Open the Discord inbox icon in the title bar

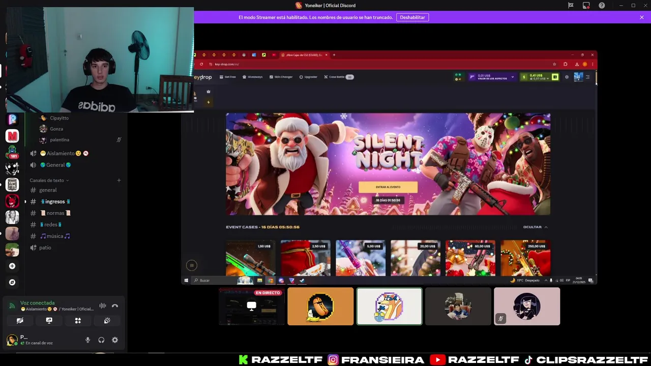click(x=586, y=6)
